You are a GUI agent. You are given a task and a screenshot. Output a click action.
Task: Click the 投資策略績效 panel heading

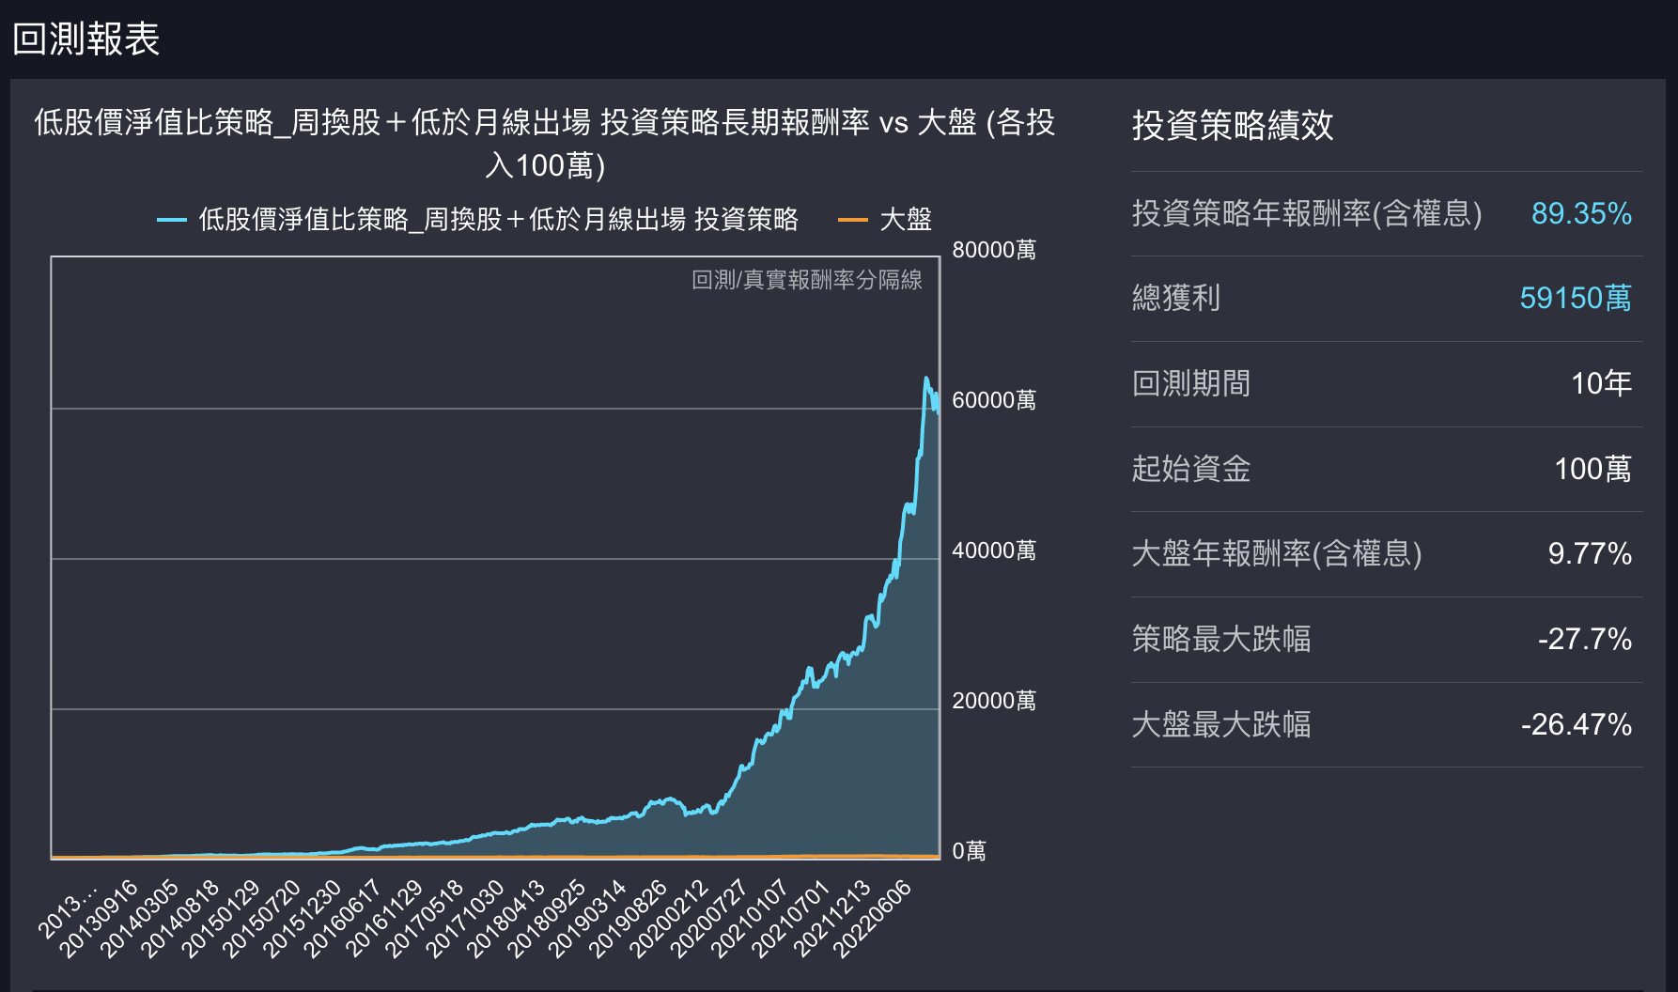(x=1232, y=125)
